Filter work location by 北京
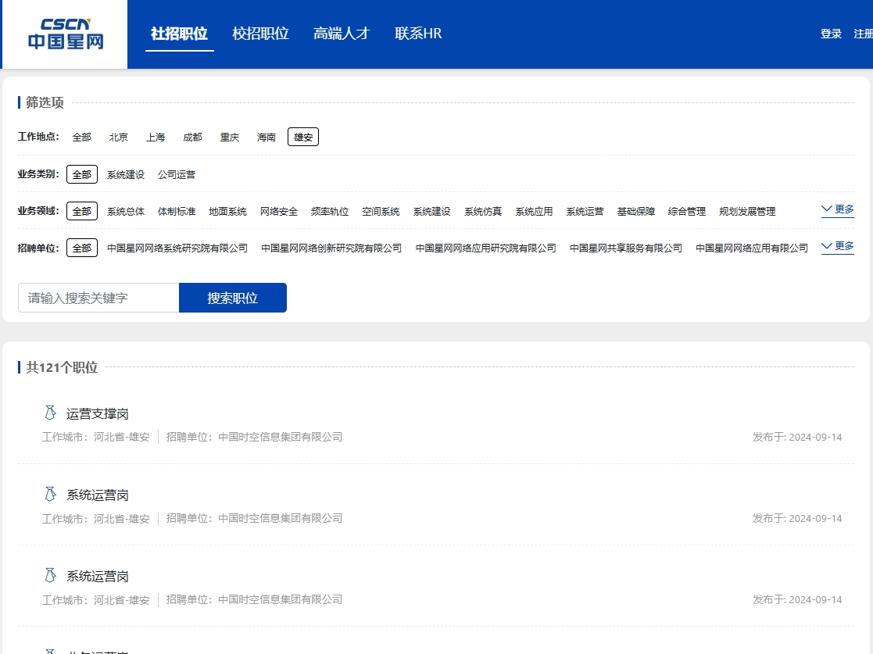Screen dimensions: 873x654 [x=119, y=137]
